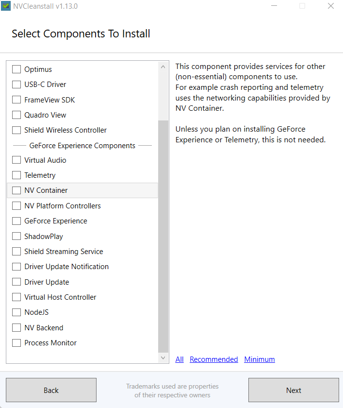This screenshot has height=408, width=343.
Task: Check the Virtual Audio component
Action: click(x=16, y=160)
